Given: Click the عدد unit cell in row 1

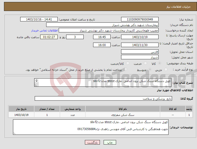Looking at the screenshot, I should 73,115.
